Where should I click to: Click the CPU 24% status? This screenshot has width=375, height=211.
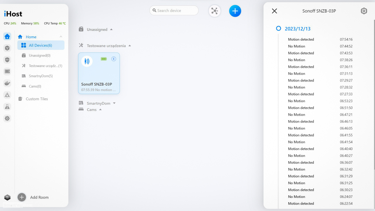(10, 23)
